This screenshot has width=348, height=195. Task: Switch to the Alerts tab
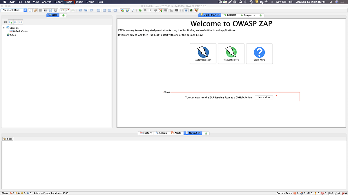pos(176,133)
